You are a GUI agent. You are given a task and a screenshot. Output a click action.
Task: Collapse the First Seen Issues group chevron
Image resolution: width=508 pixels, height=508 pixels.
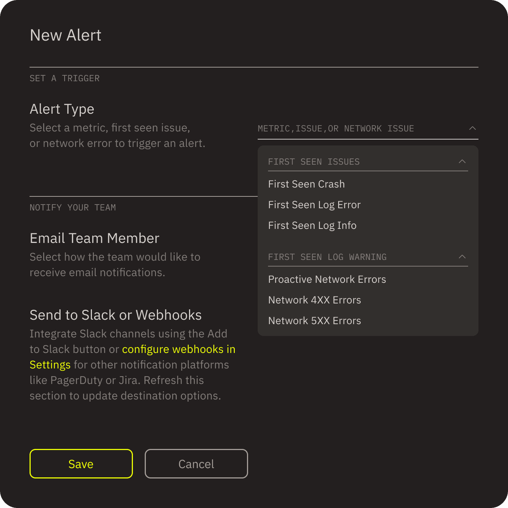[x=462, y=161]
